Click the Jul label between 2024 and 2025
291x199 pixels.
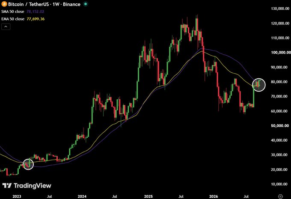tap(115, 196)
